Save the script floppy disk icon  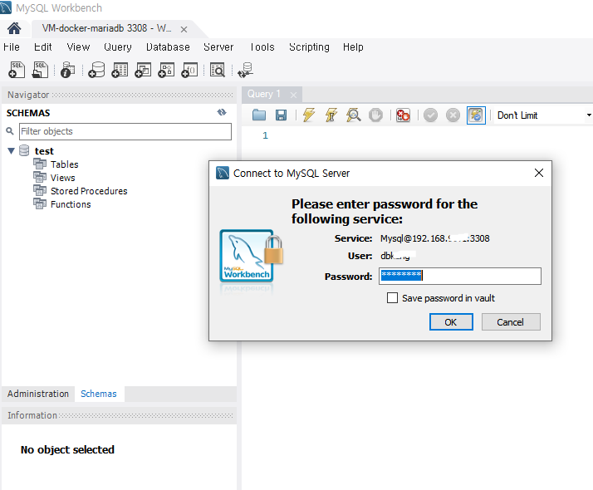click(281, 115)
